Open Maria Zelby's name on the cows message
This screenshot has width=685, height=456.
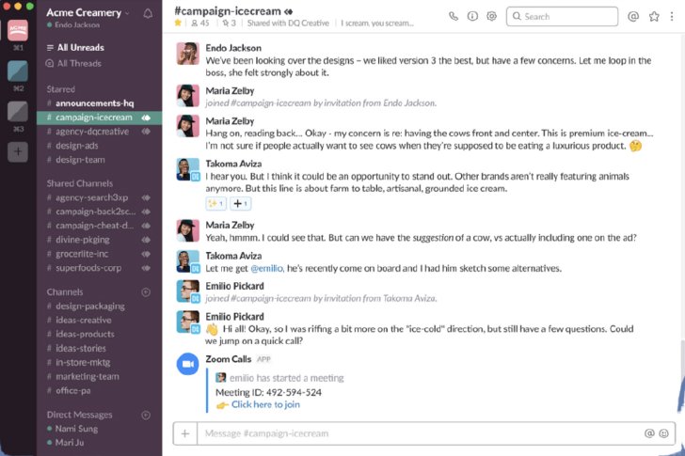[x=230, y=121]
